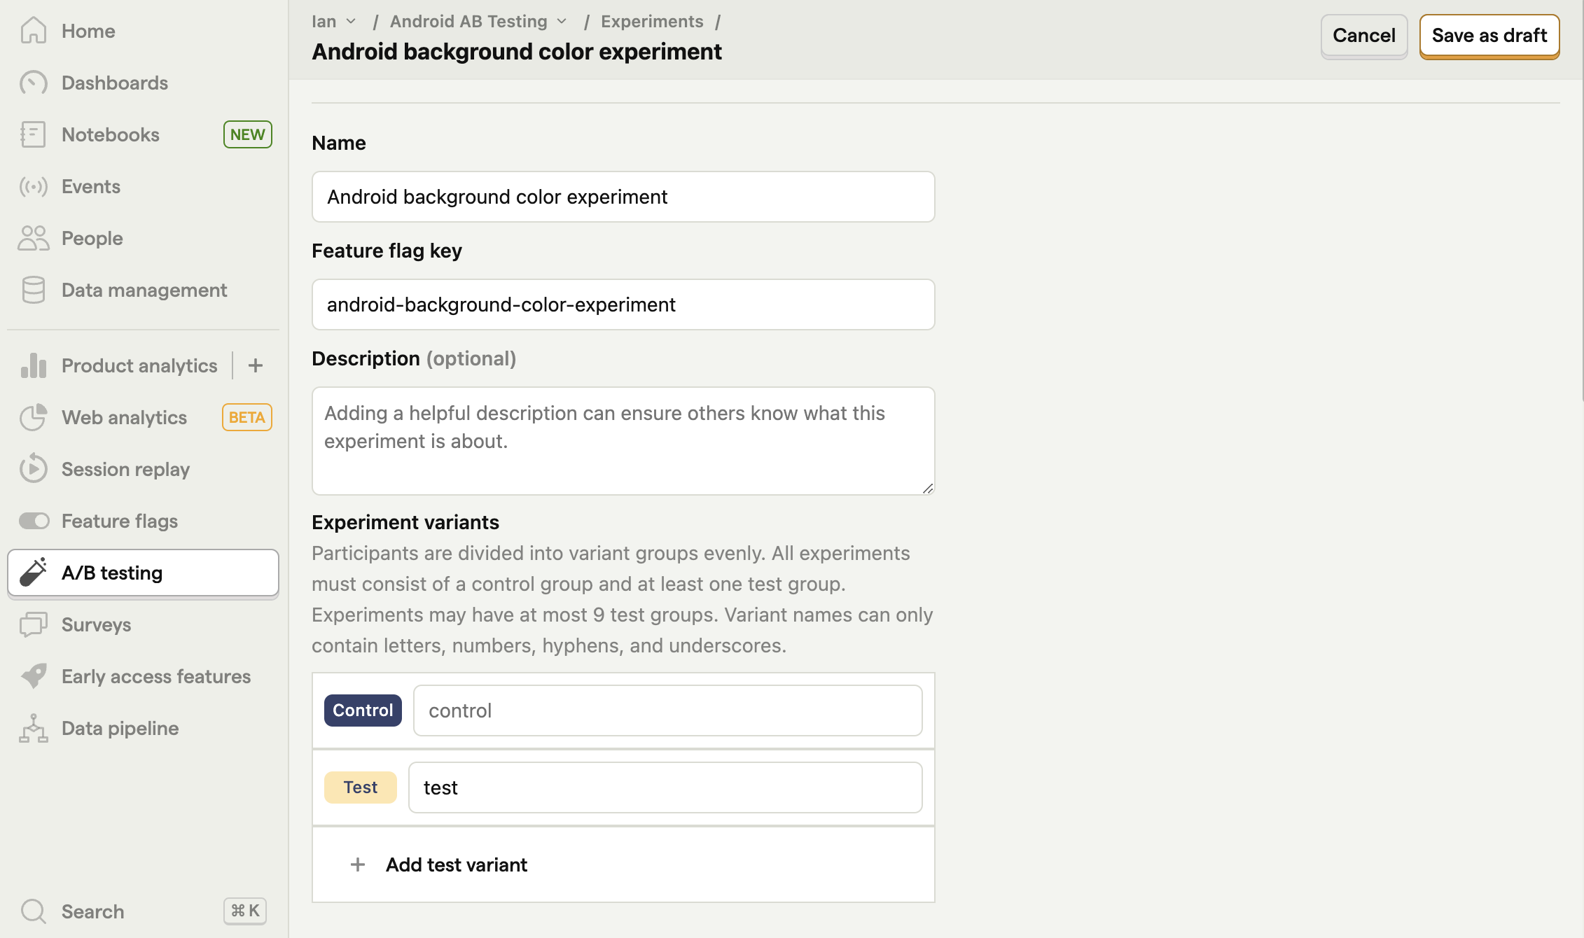Navigate to Events section
Viewport: 1584px width, 938px height.
(x=90, y=185)
